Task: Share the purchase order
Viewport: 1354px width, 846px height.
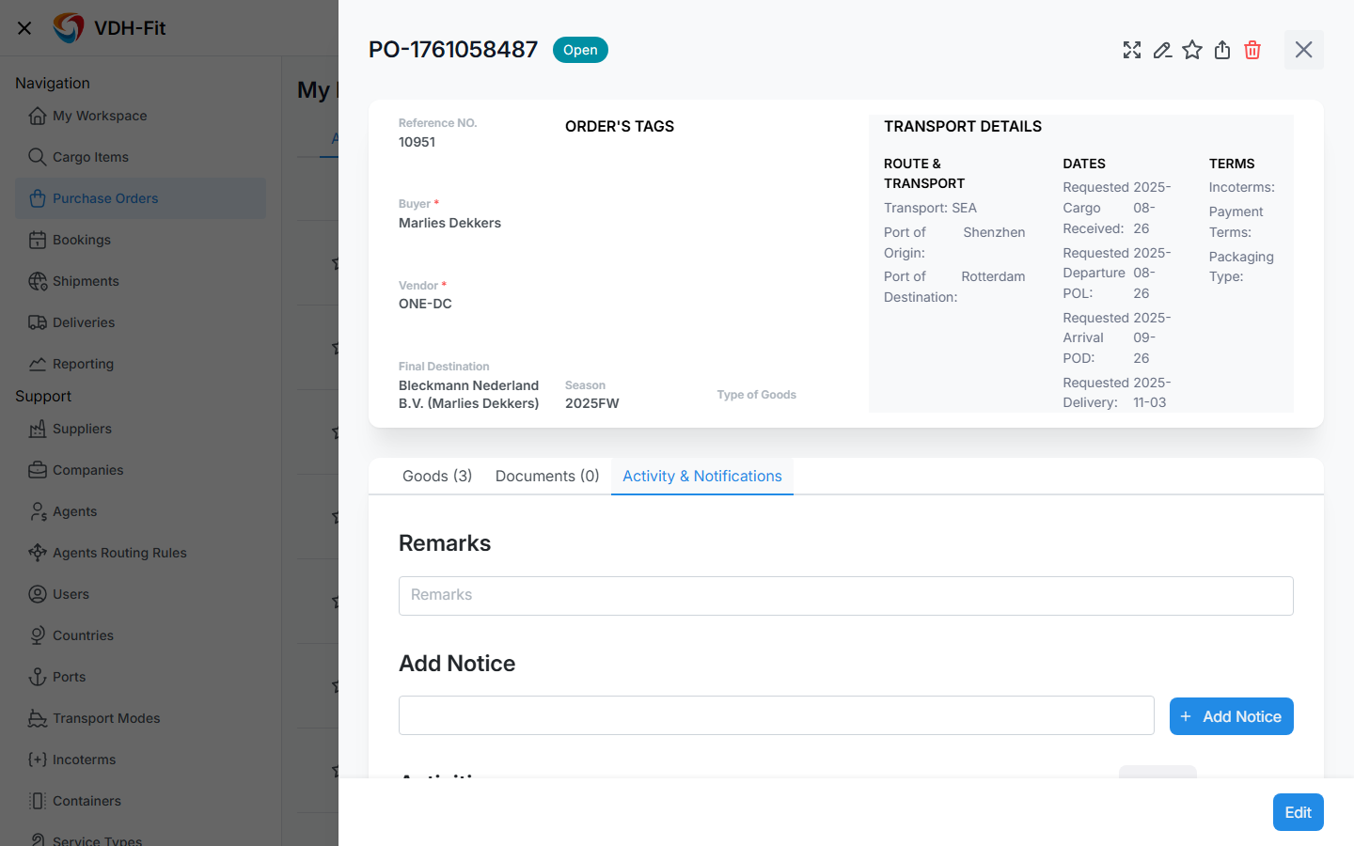Action: click(x=1222, y=50)
